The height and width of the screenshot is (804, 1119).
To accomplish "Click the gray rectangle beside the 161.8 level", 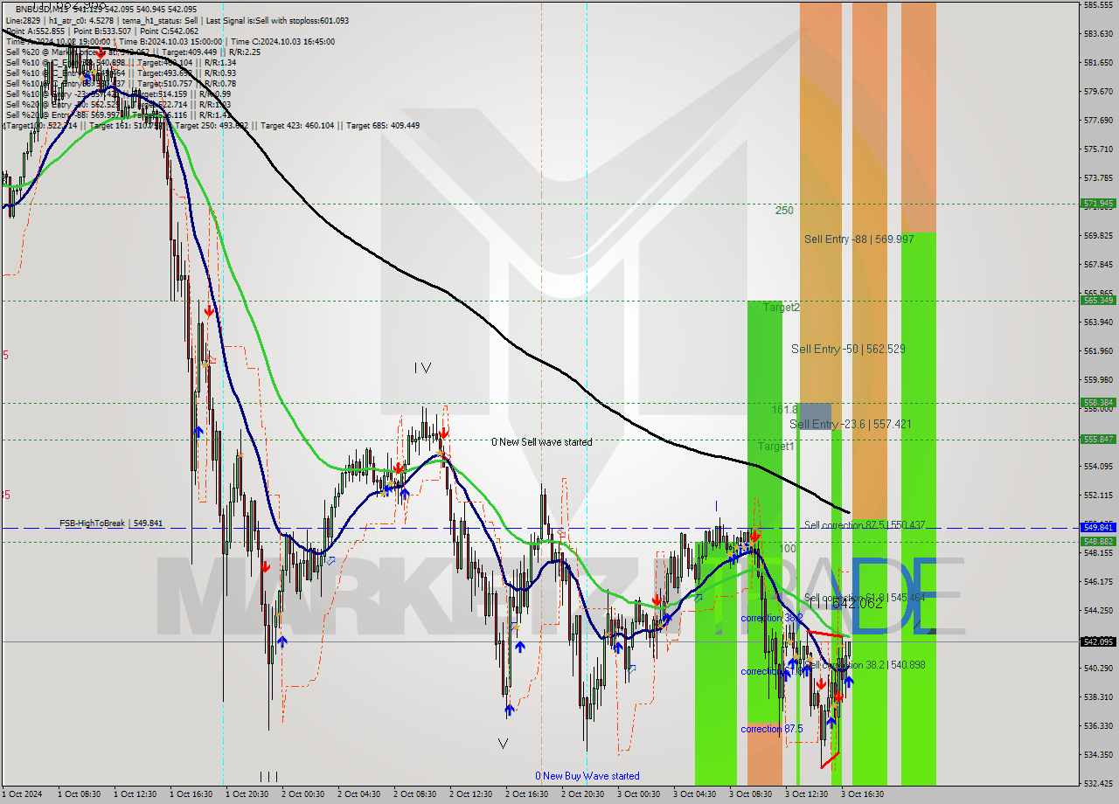I will click(x=815, y=417).
